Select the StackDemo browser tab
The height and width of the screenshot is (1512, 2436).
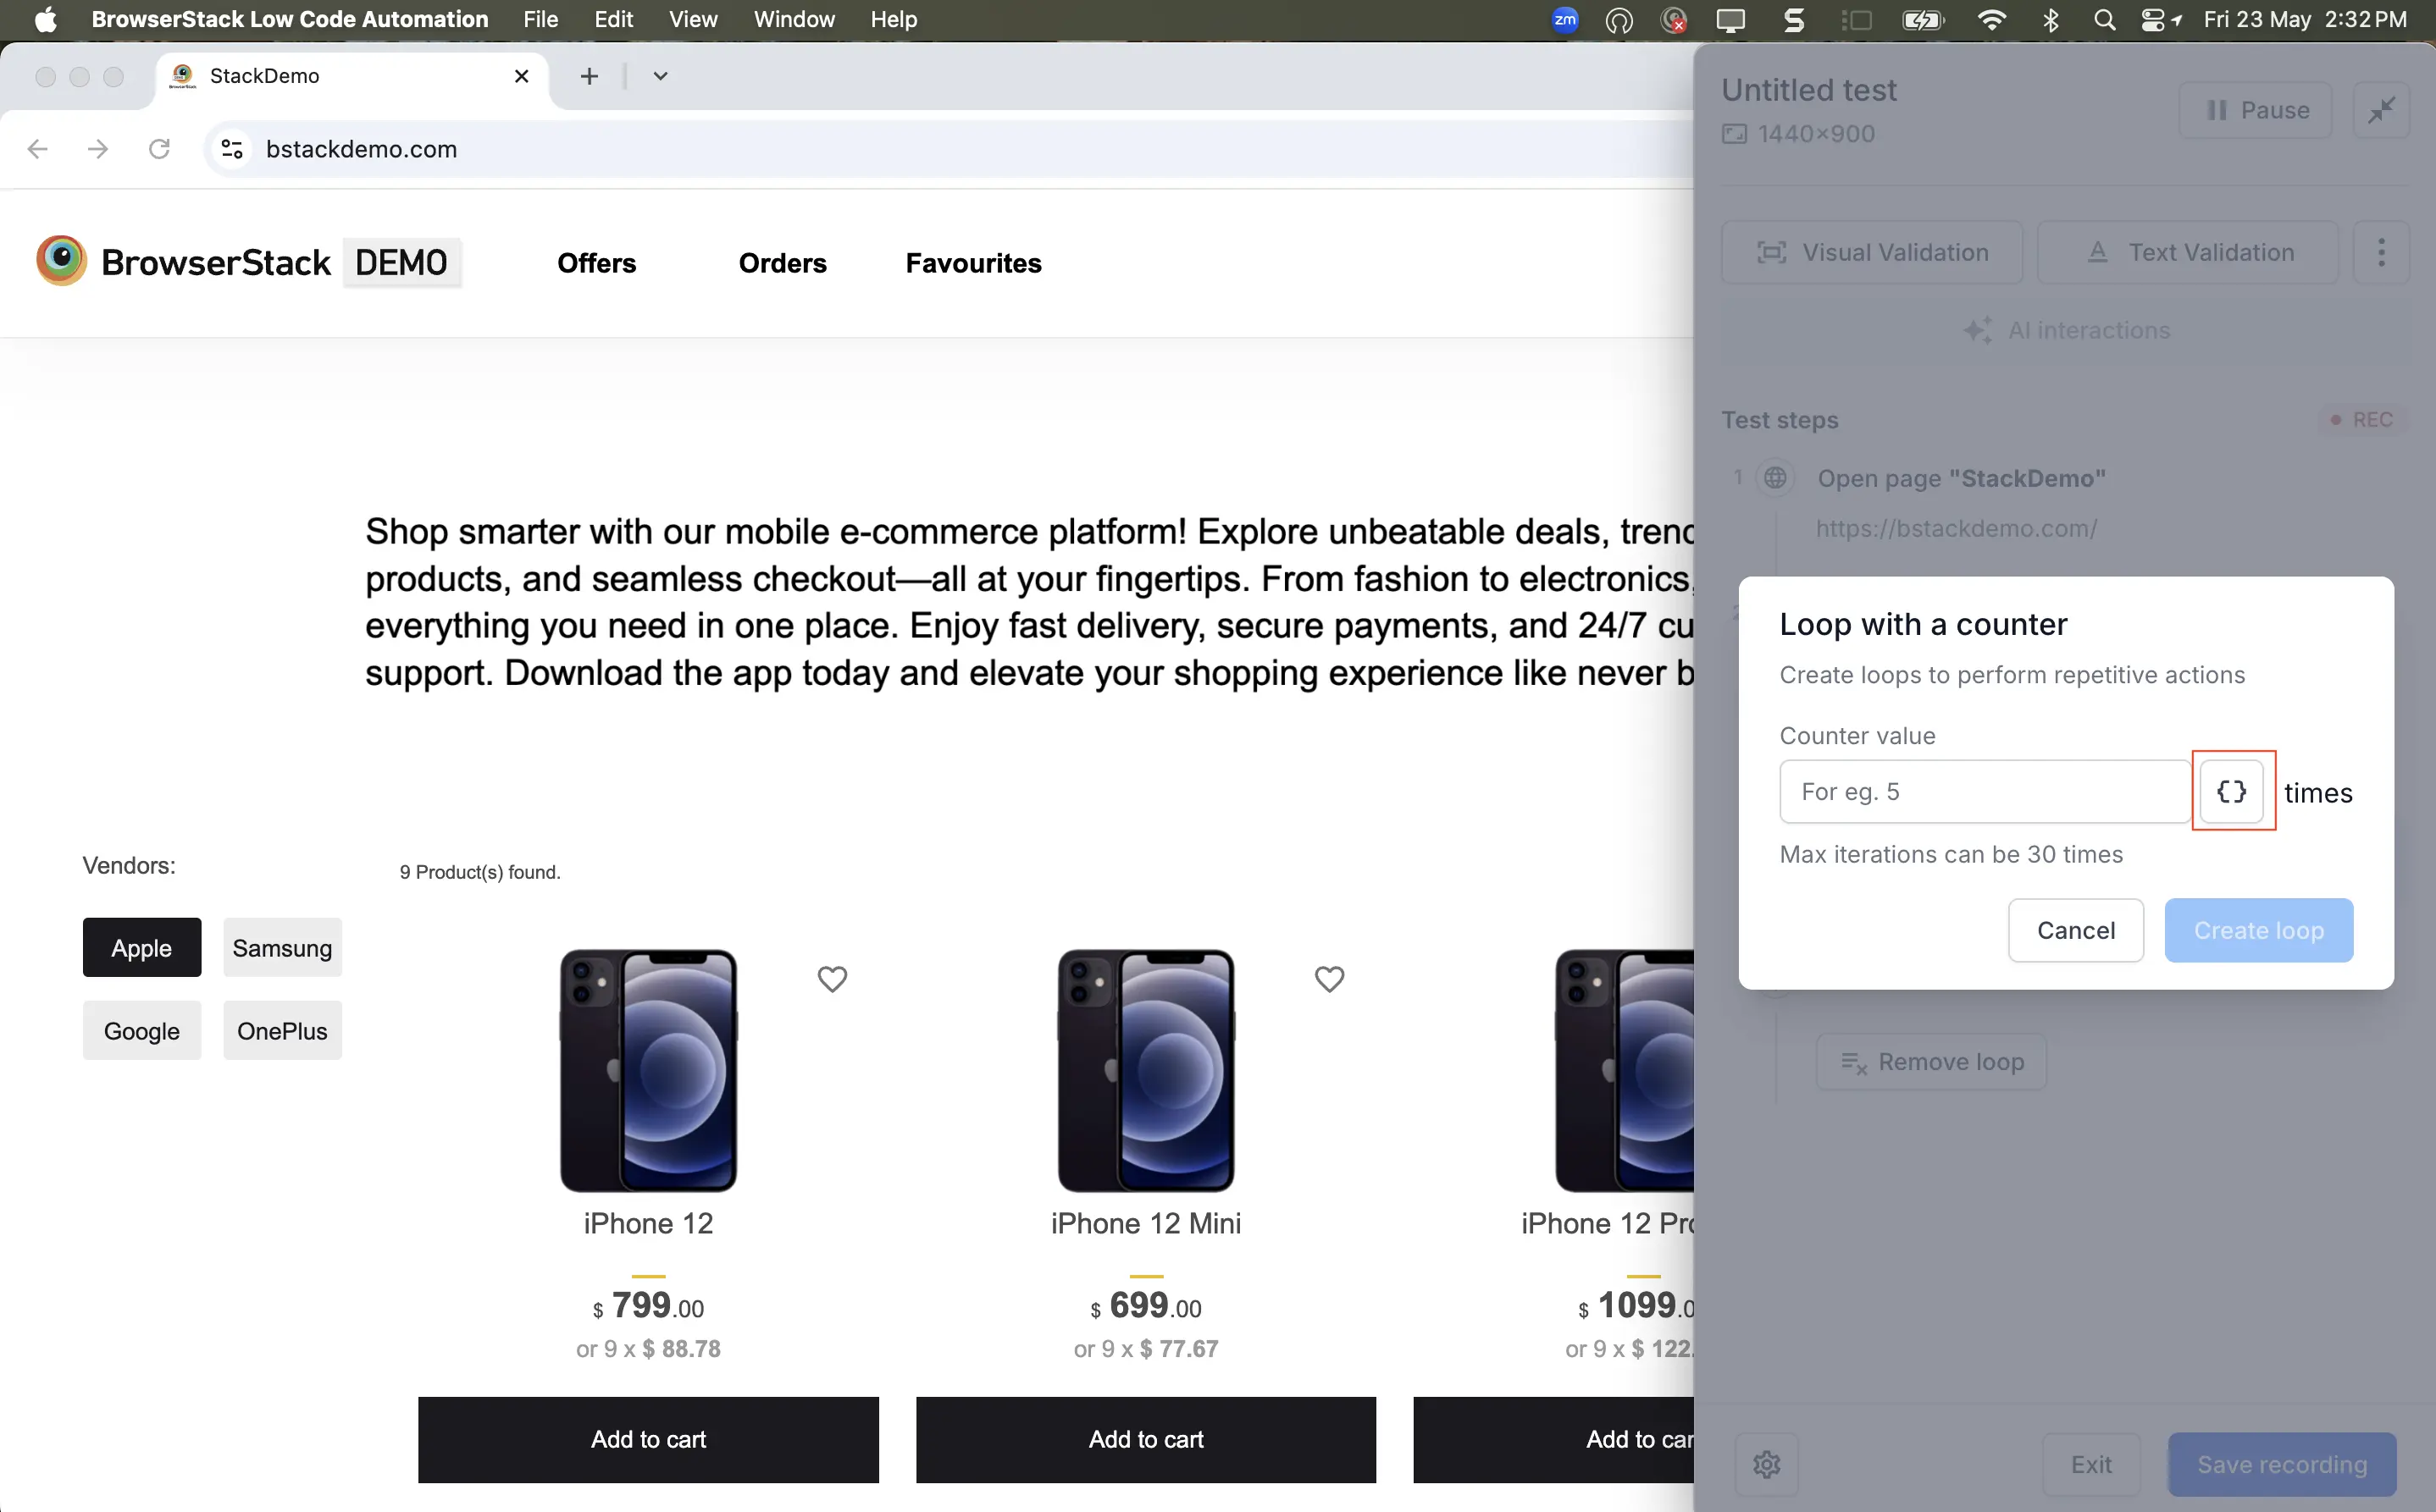[352, 76]
